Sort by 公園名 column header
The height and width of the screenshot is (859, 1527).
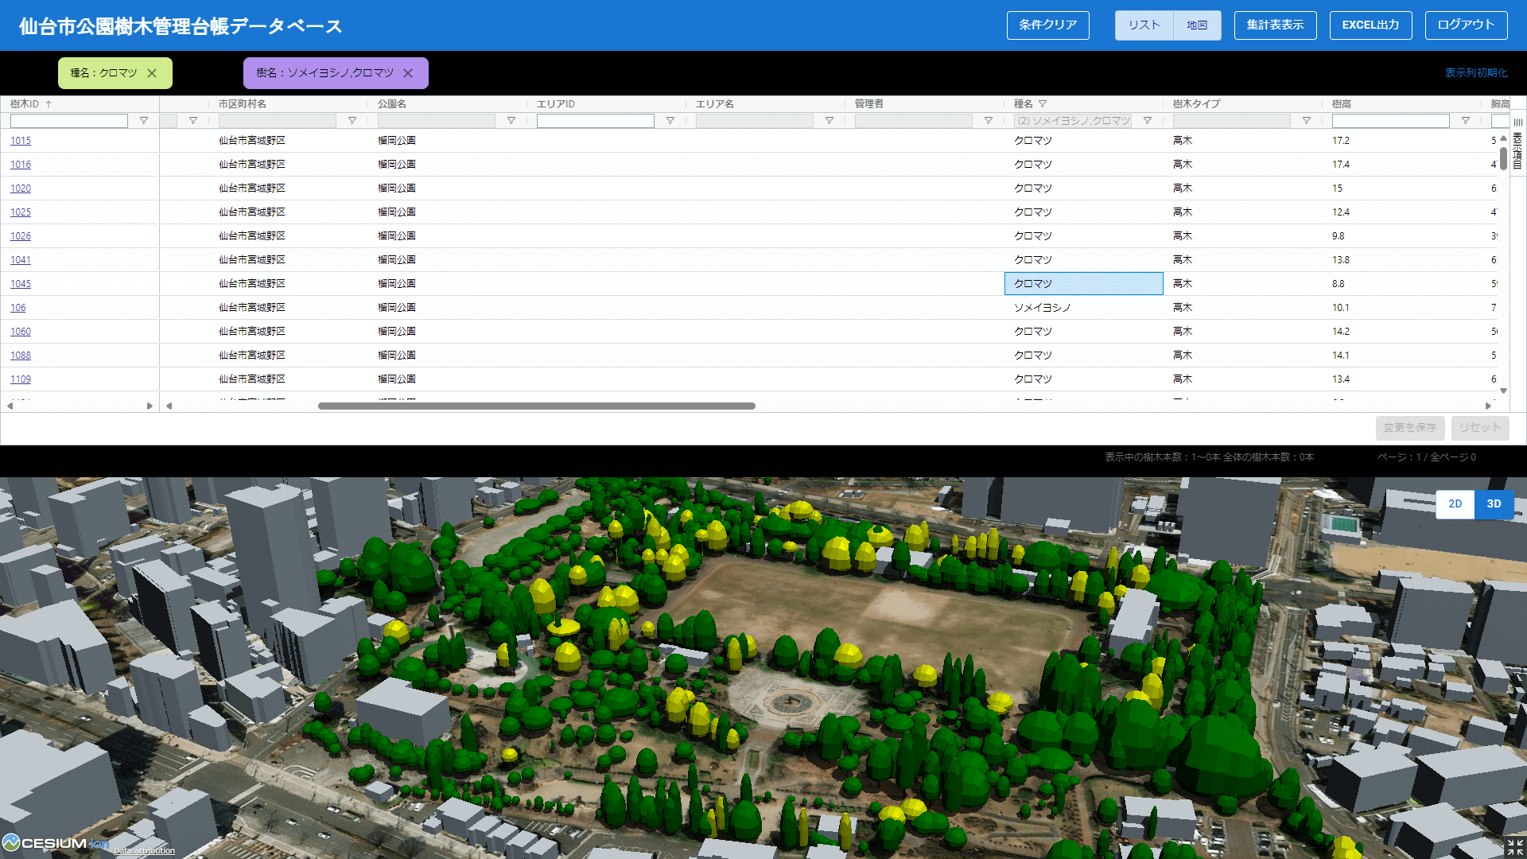[x=392, y=104]
